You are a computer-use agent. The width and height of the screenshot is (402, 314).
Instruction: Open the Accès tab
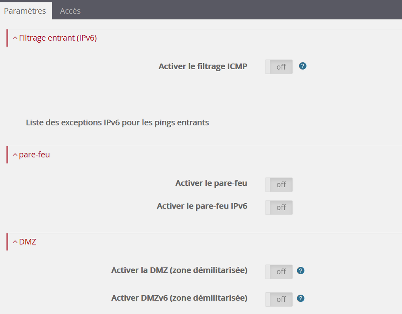pyautogui.click(x=70, y=10)
